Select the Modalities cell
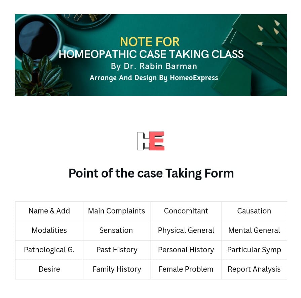 click(49, 230)
